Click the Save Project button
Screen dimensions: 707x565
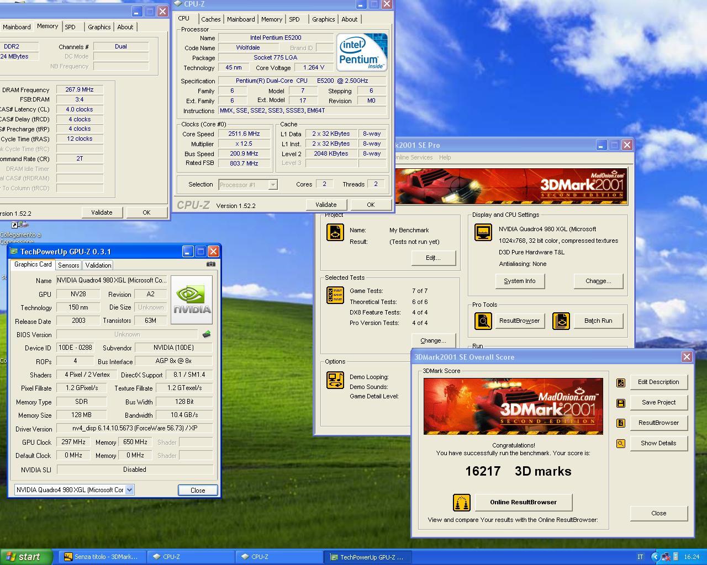658,402
